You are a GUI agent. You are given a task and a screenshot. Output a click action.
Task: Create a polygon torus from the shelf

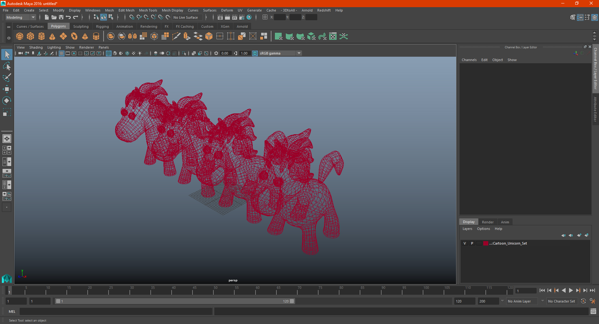74,36
